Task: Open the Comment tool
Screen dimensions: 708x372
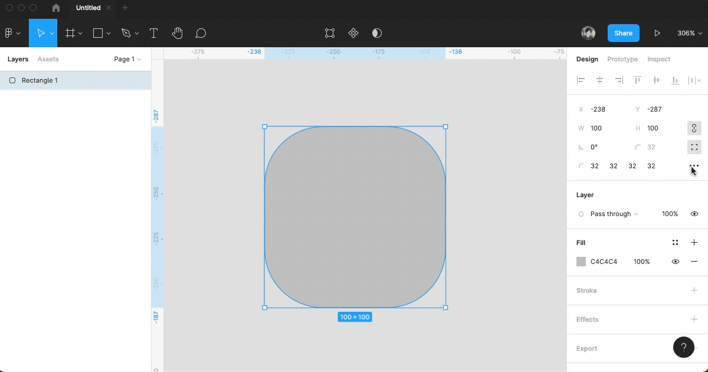Action: 201,33
